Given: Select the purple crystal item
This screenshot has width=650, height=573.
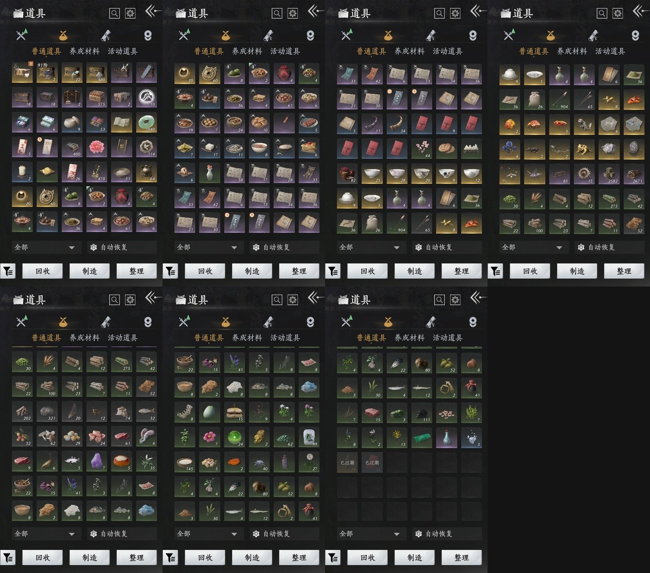Looking at the screenshot, I should [97, 462].
